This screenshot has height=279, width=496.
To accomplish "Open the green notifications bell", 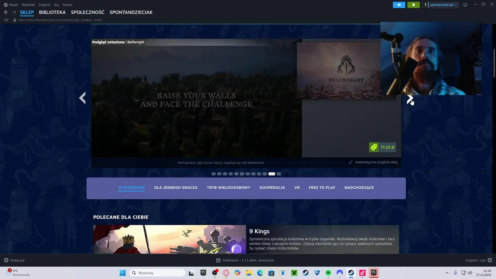I will (413, 5).
